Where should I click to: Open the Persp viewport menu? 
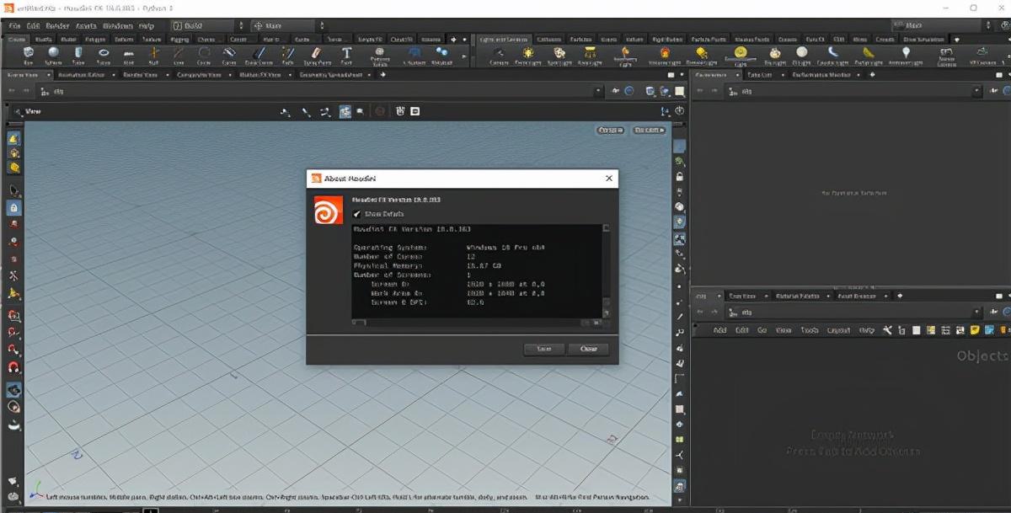pyautogui.click(x=611, y=131)
